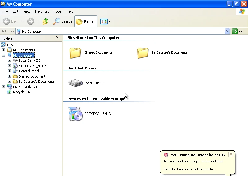The width and height of the screenshot is (248, 176).
Task: Click the Search magnifier toolbar button
Action: (62, 21)
